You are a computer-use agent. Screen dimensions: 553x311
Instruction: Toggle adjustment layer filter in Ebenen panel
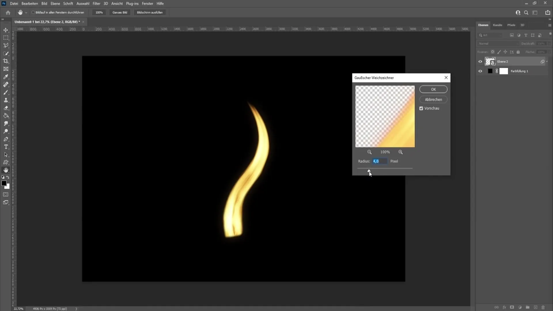pos(519,35)
